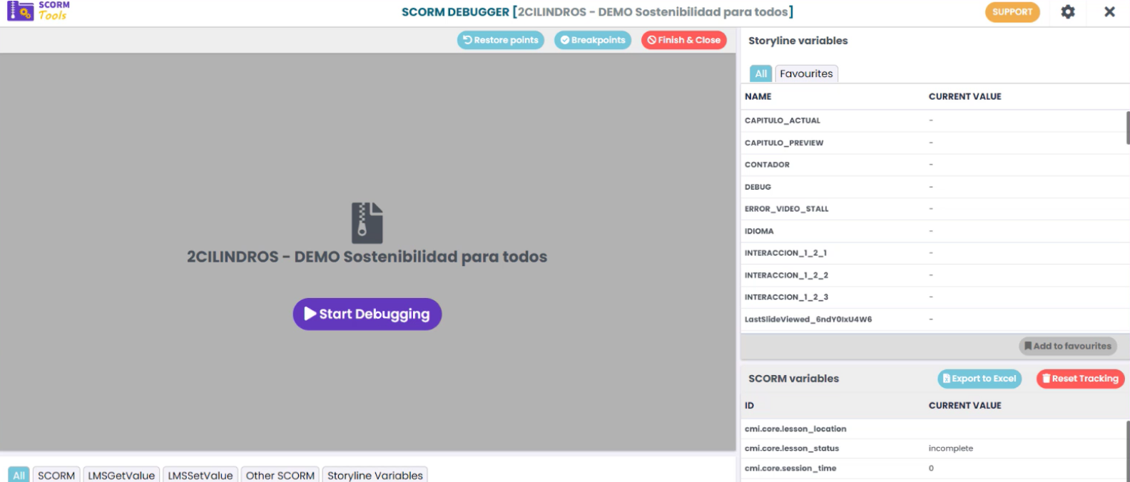Open Restore points

point(500,41)
